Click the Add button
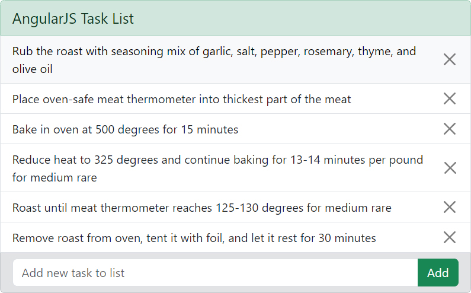The height and width of the screenshot is (293, 471). pyautogui.click(x=438, y=273)
